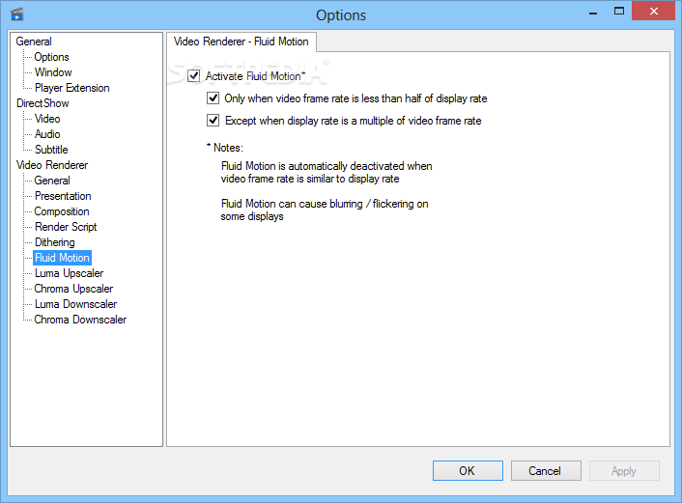The image size is (682, 503).
Task: Select Render Script in the tree
Action: coord(66,227)
